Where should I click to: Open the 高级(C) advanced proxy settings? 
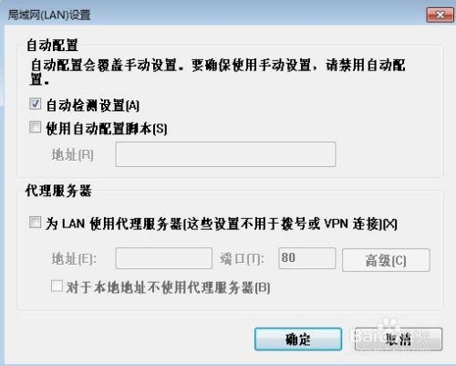386,260
